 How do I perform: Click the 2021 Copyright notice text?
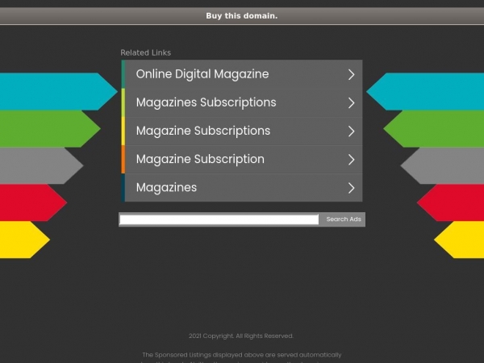241,336
